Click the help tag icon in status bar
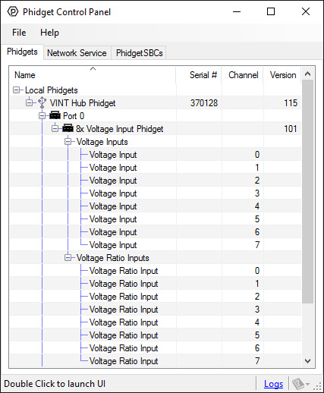 point(298,384)
